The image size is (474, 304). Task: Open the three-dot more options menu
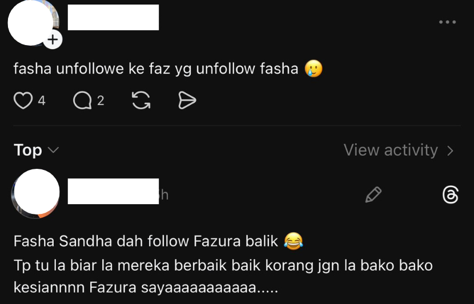coord(447,22)
